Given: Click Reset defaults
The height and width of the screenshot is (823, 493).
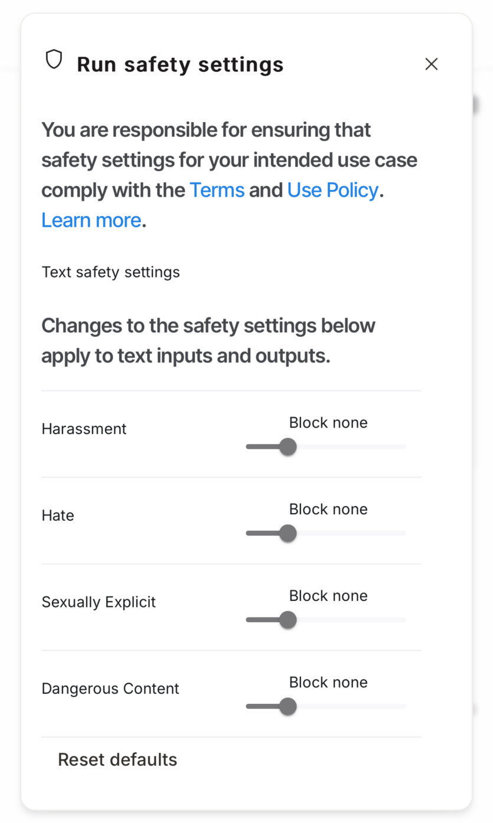Looking at the screenshot, I should (117, 759).
